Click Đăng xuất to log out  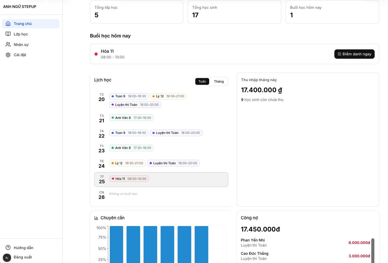click(23, 257)
